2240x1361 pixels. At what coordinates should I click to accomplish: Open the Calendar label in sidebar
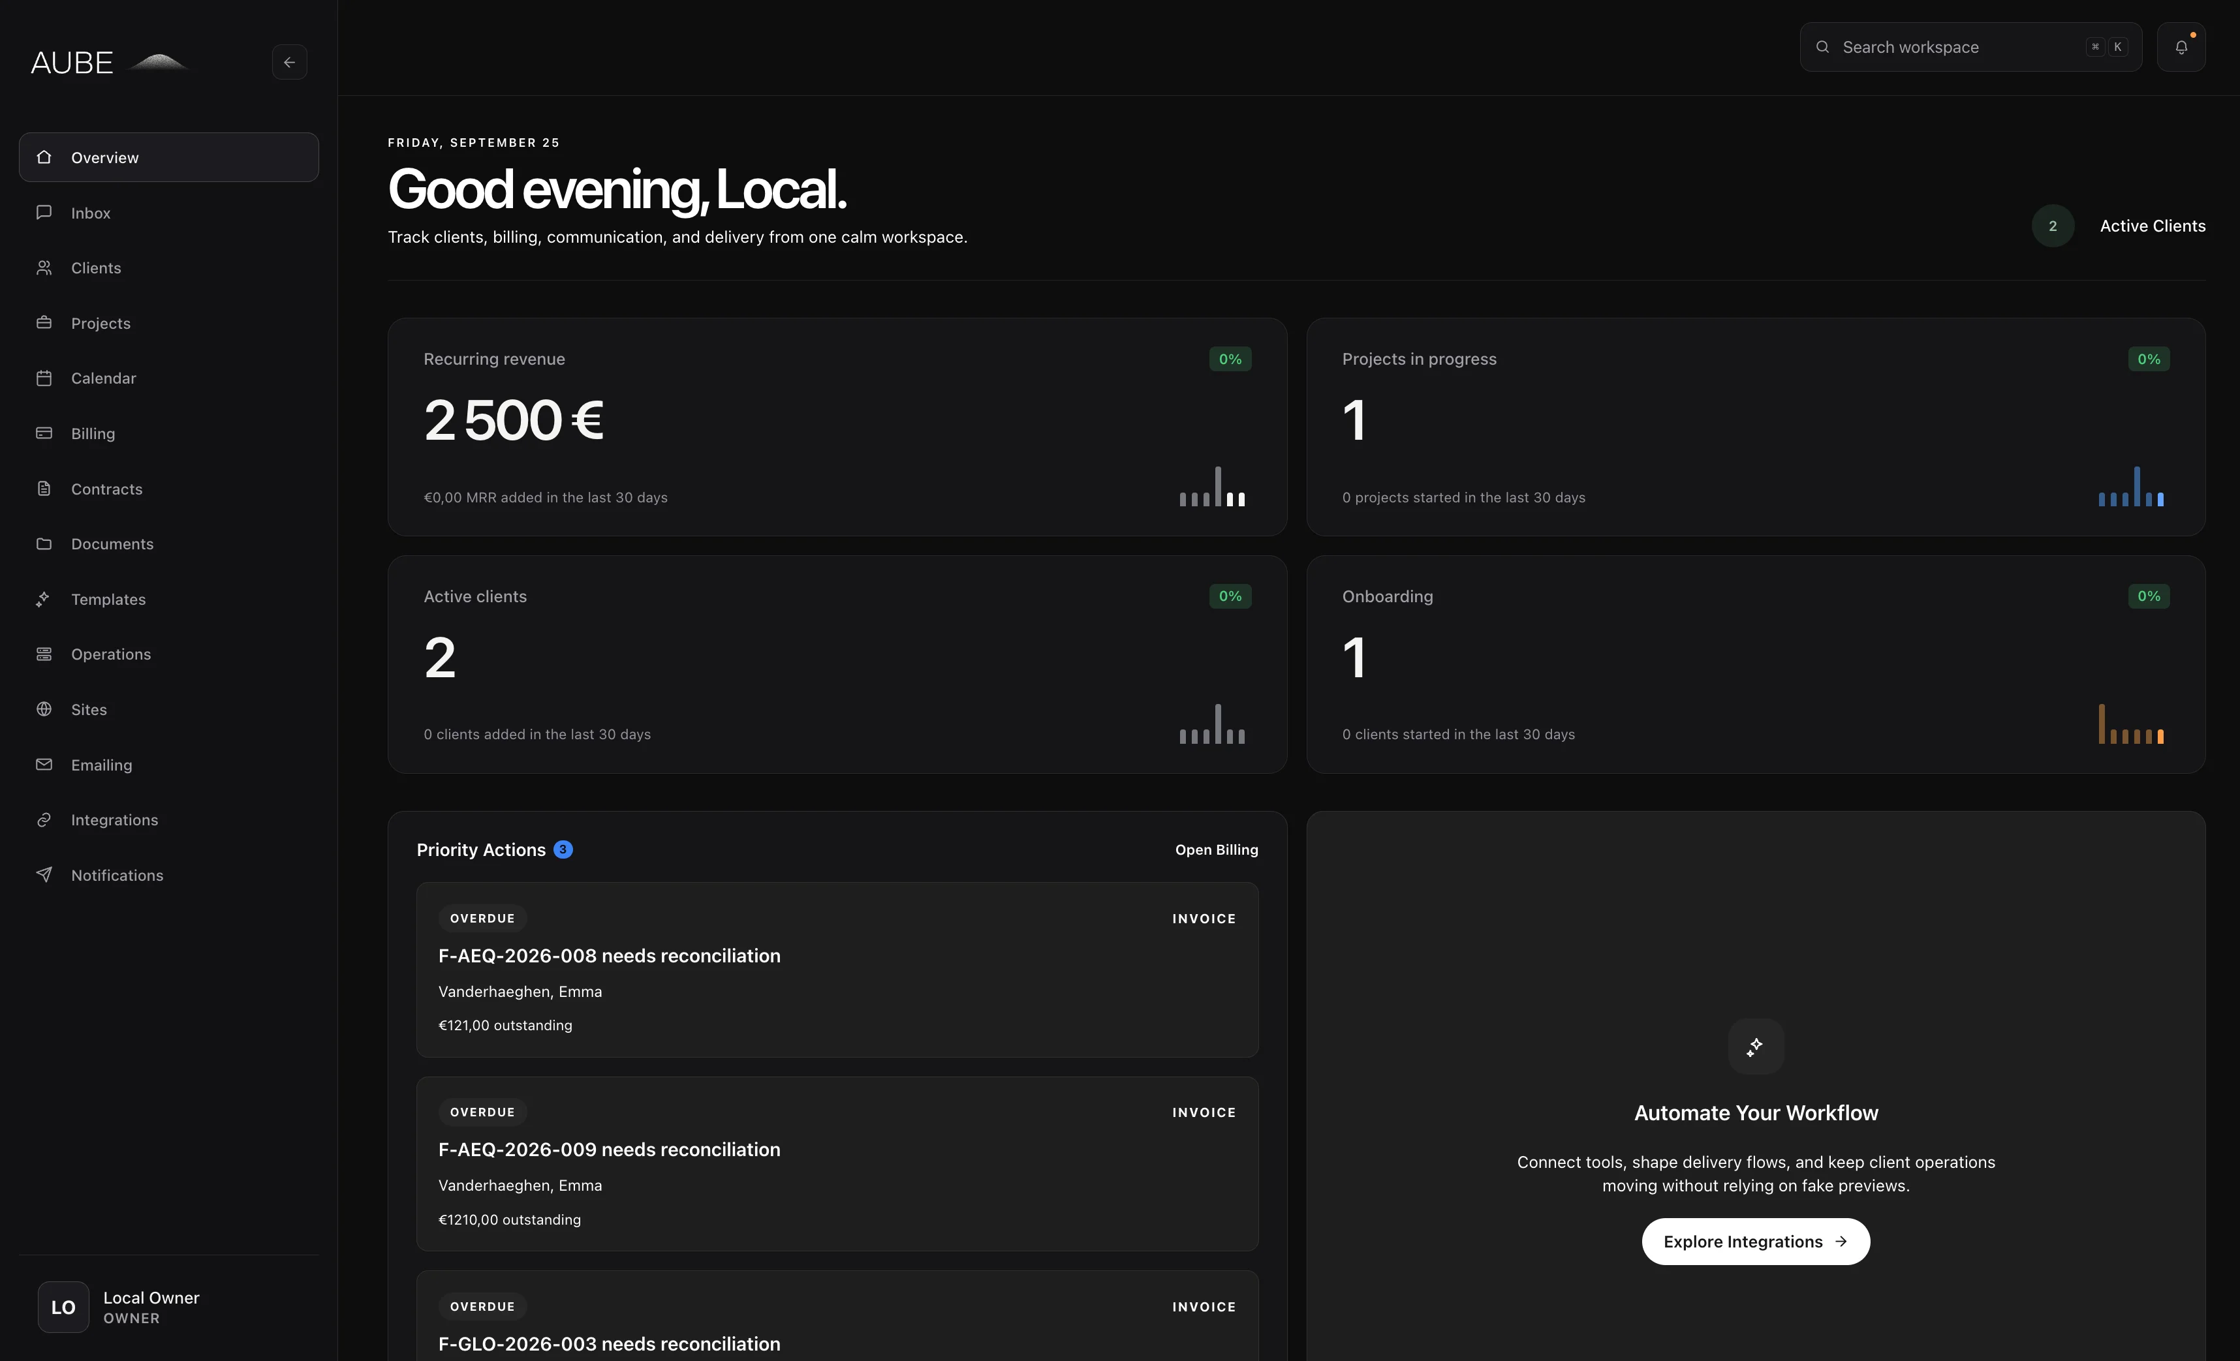[x=104, y=378]
